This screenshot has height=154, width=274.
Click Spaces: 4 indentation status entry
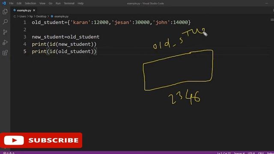[x=239, y=153]
